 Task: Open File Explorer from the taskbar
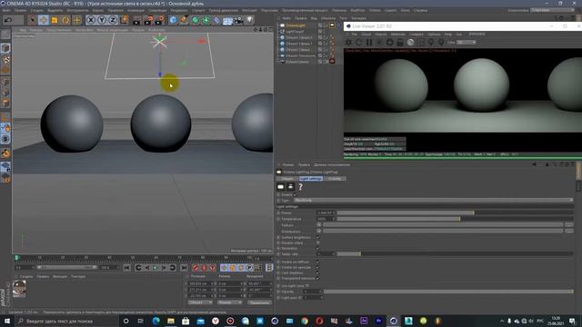(x=171, y=321)
